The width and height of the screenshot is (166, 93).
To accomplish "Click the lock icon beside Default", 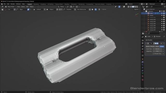I will click(34, 10).
